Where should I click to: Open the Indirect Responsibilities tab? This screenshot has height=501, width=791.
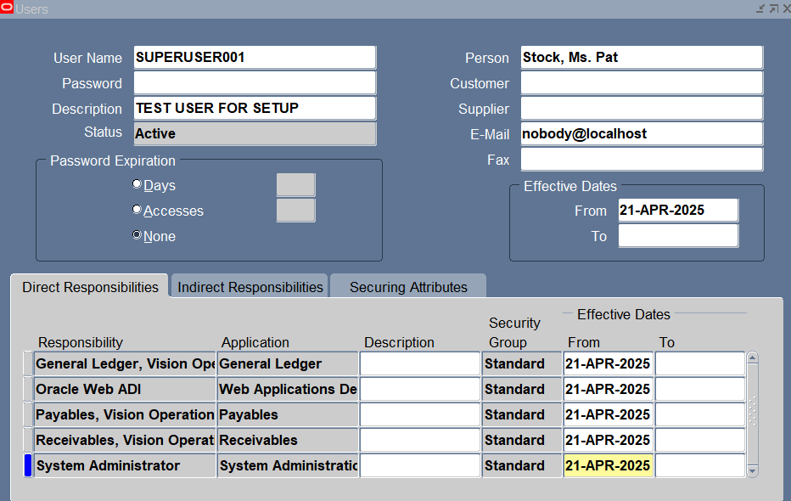(250, 286)
